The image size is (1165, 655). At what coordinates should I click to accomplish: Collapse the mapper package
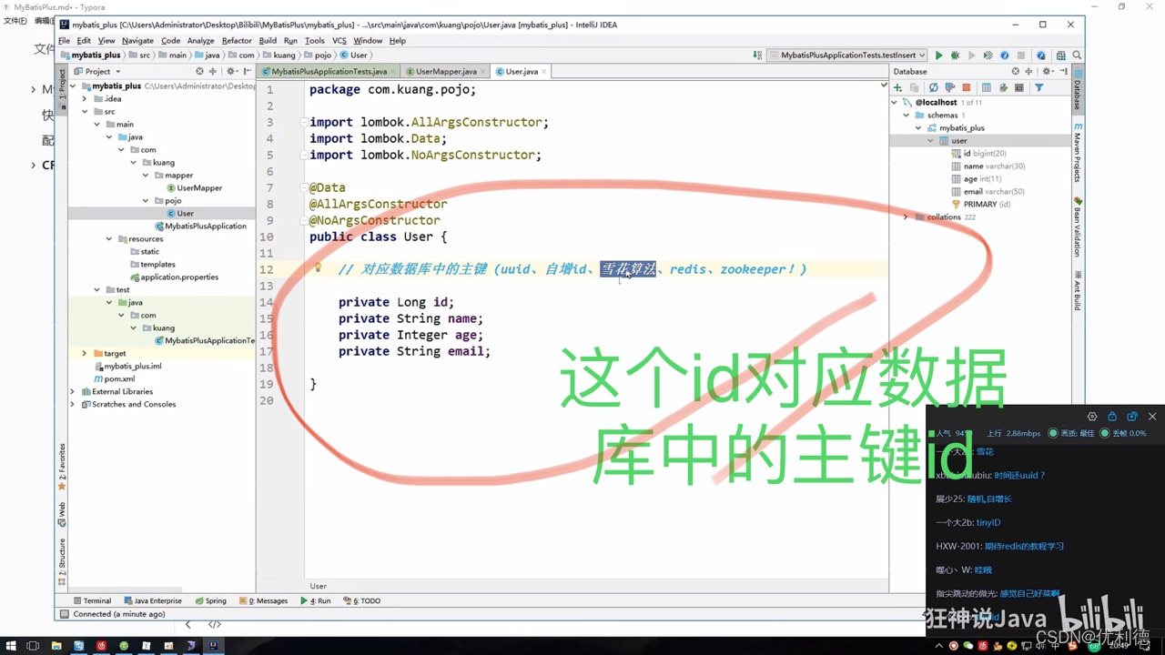[x=144, y=175]
